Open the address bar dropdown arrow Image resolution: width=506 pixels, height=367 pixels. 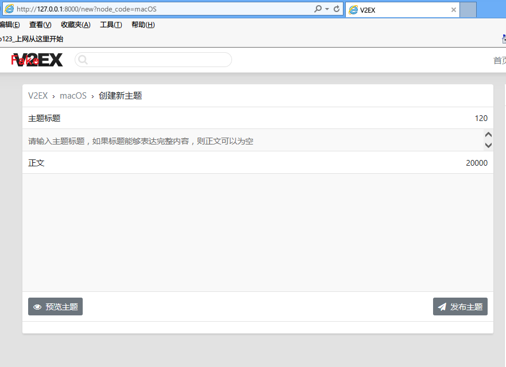point(327,9)
